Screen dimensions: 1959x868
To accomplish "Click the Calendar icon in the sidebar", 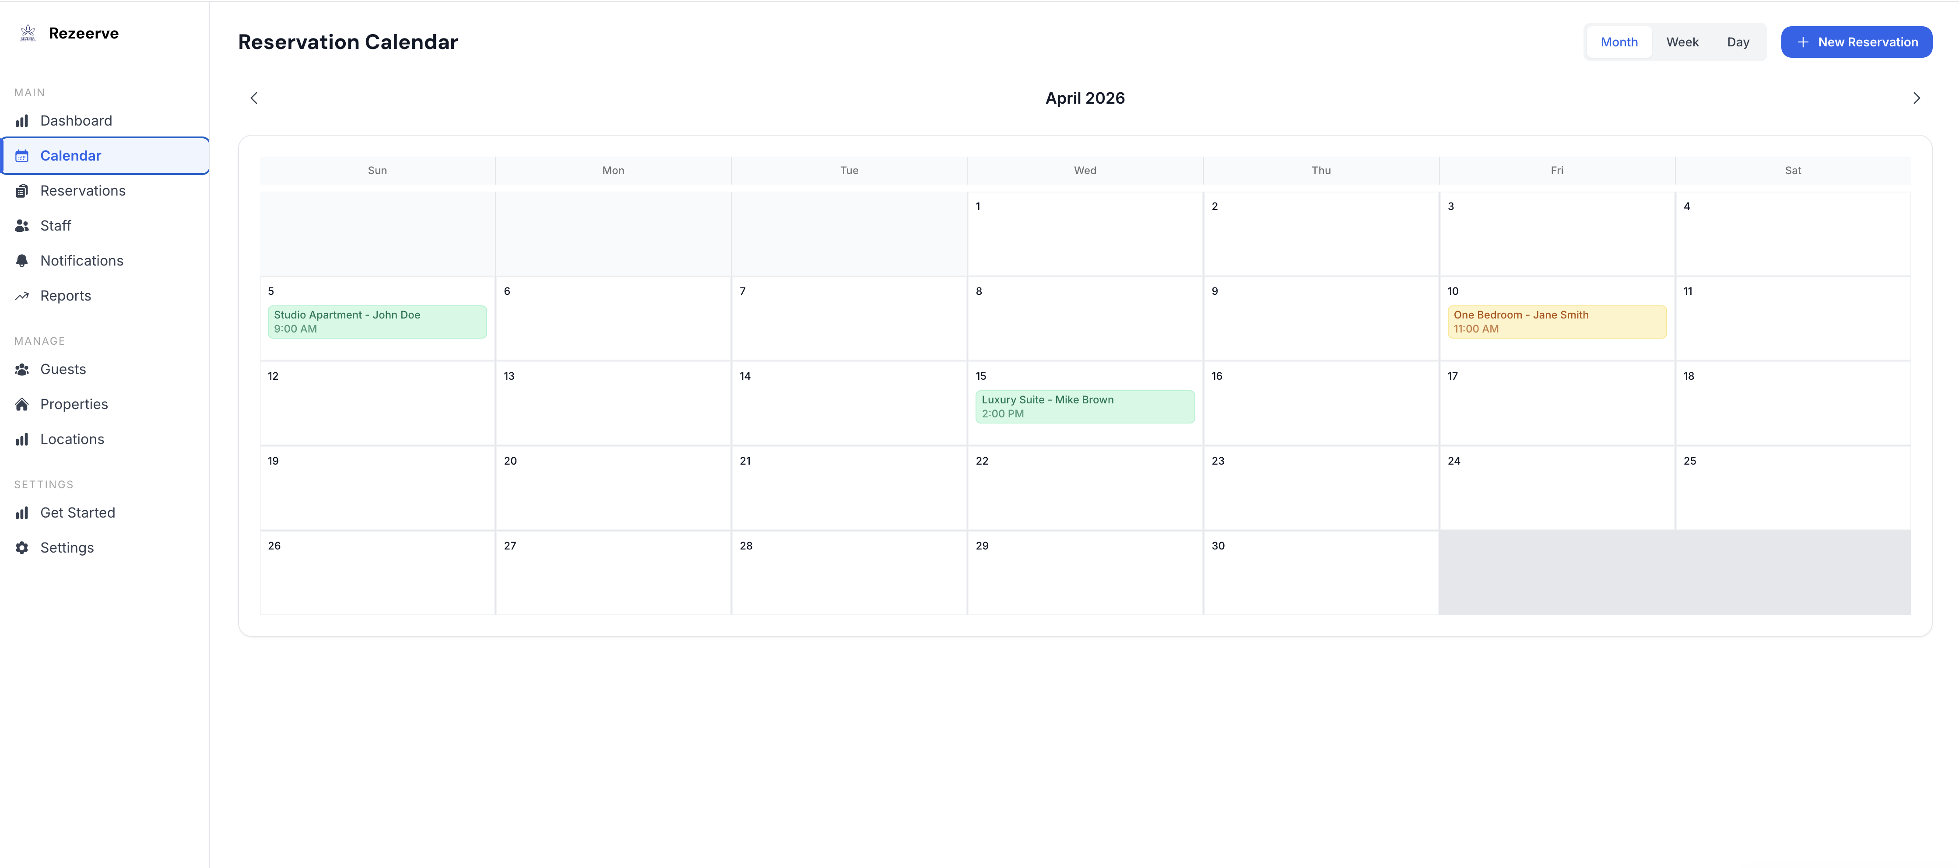I will (x=22, y=155).
